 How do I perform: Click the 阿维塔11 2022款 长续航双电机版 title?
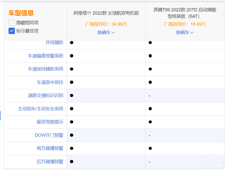[106, 13]
